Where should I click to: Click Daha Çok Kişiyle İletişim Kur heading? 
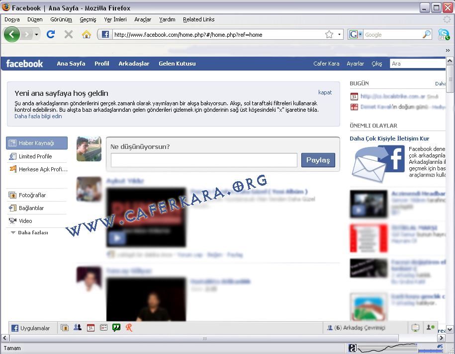389,139
